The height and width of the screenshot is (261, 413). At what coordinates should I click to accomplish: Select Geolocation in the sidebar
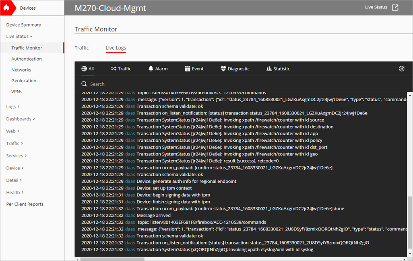(24, 80)
